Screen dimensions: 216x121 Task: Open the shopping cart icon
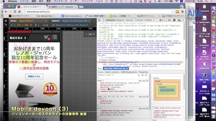[x=47, y=37]
